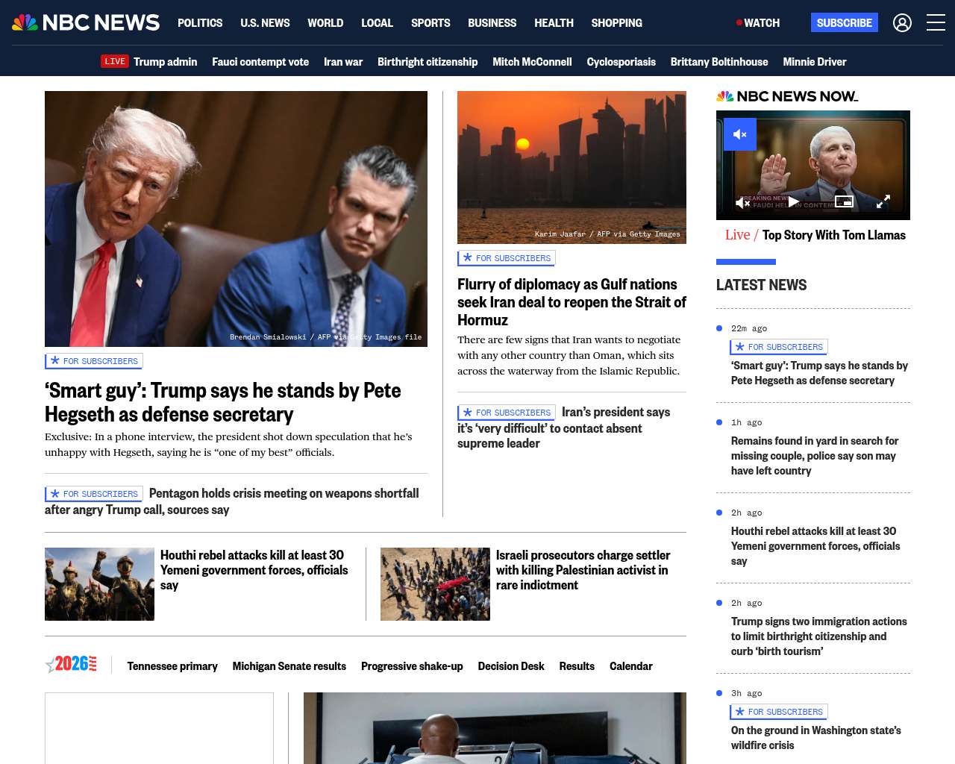Click the 2026 election logo
The height and width of the screenshot is (764, 955).
tap(71, 664)
